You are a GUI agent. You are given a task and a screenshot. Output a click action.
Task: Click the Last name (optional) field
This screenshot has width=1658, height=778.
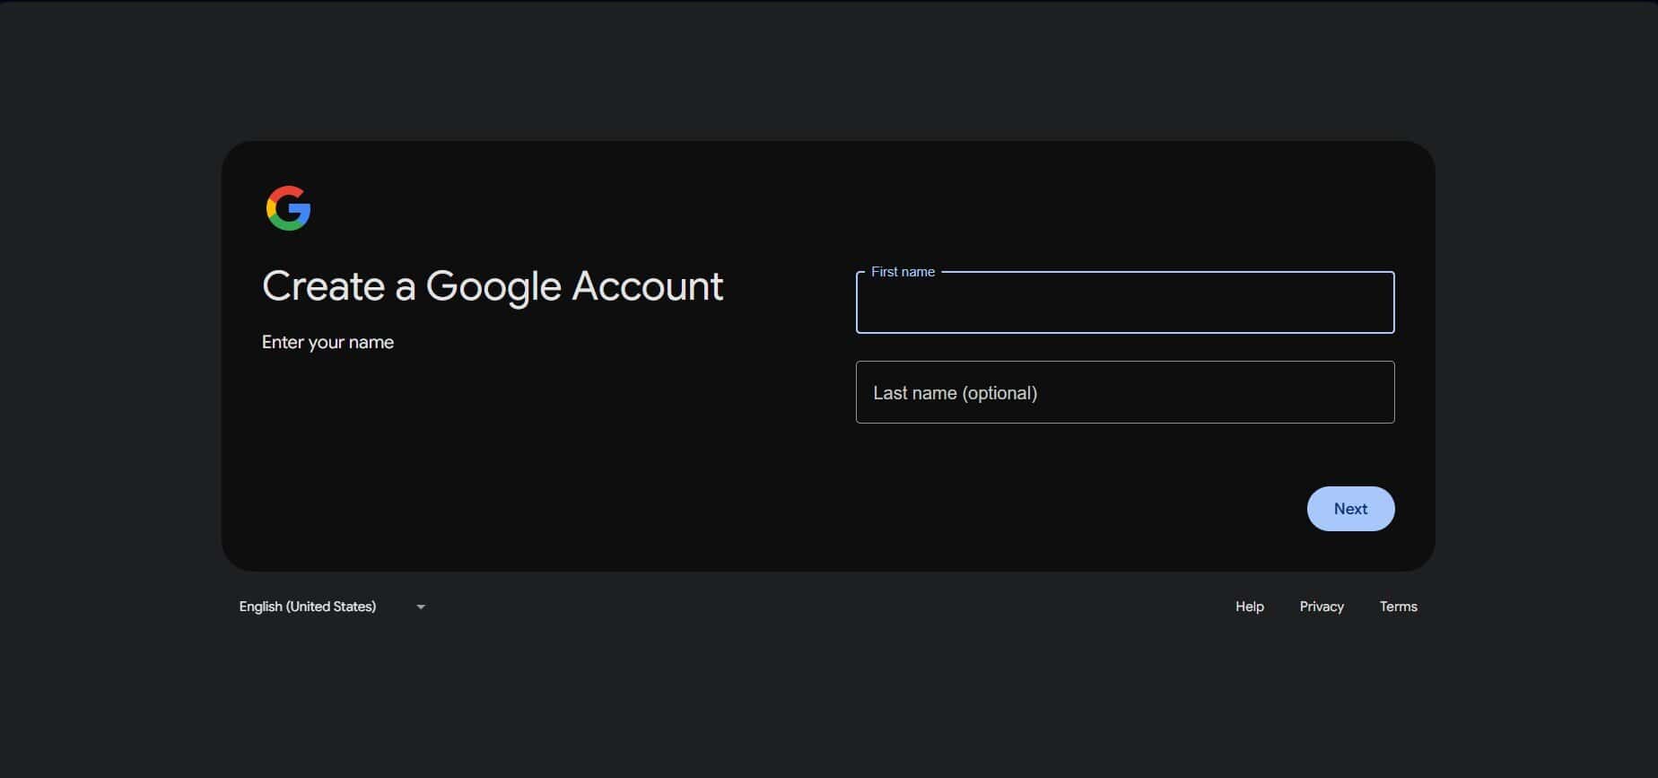[1125, 392]
